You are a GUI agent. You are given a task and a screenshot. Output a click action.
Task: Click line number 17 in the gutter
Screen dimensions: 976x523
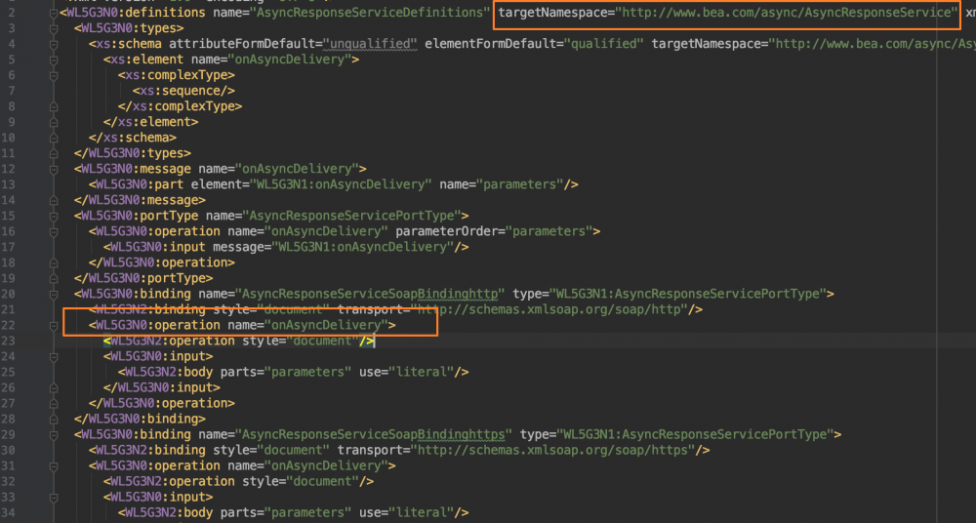click(x=8, y=247)
